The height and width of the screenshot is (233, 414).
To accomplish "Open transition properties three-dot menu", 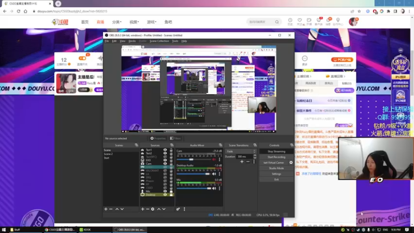I will click(x=254, y=162).
